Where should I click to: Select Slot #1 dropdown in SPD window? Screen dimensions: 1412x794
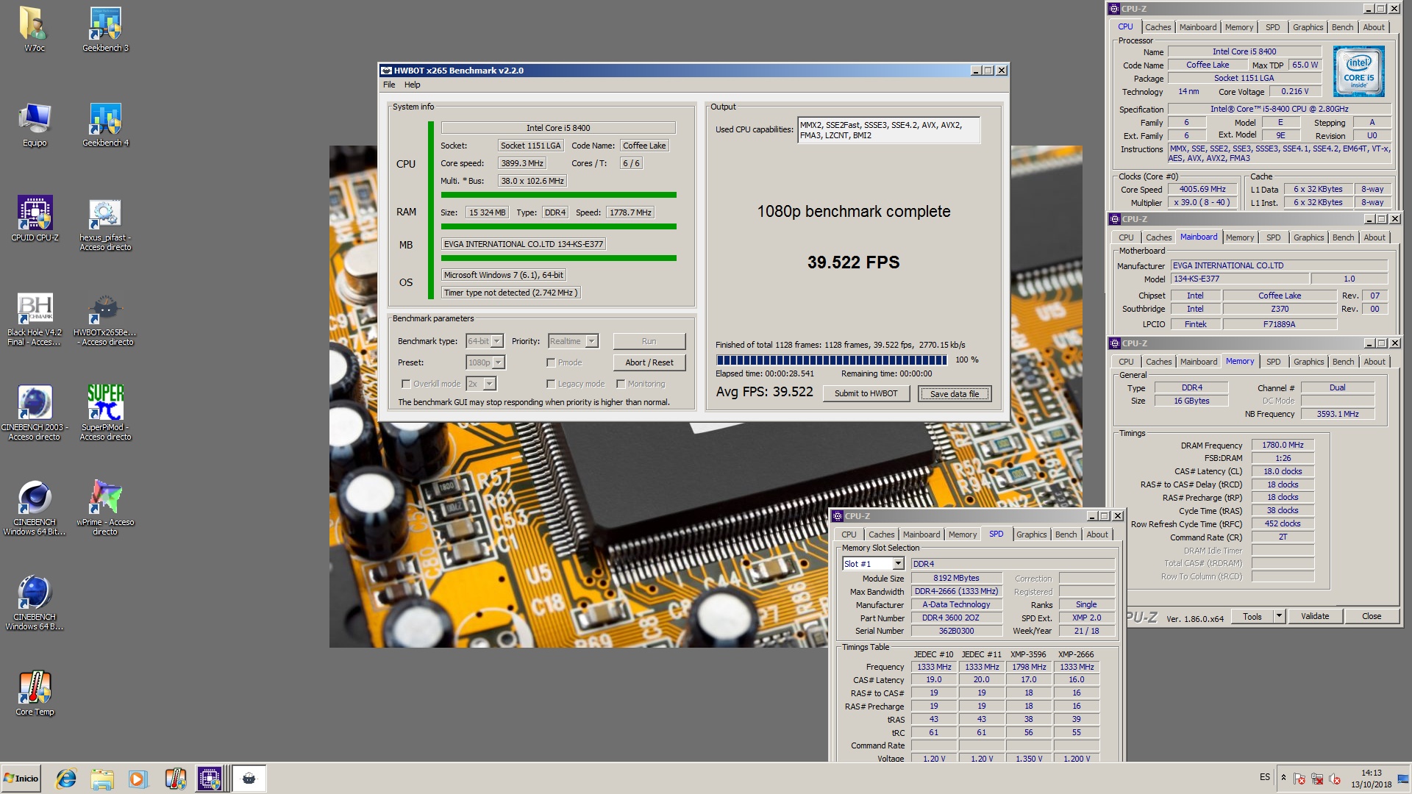point(873,563)
